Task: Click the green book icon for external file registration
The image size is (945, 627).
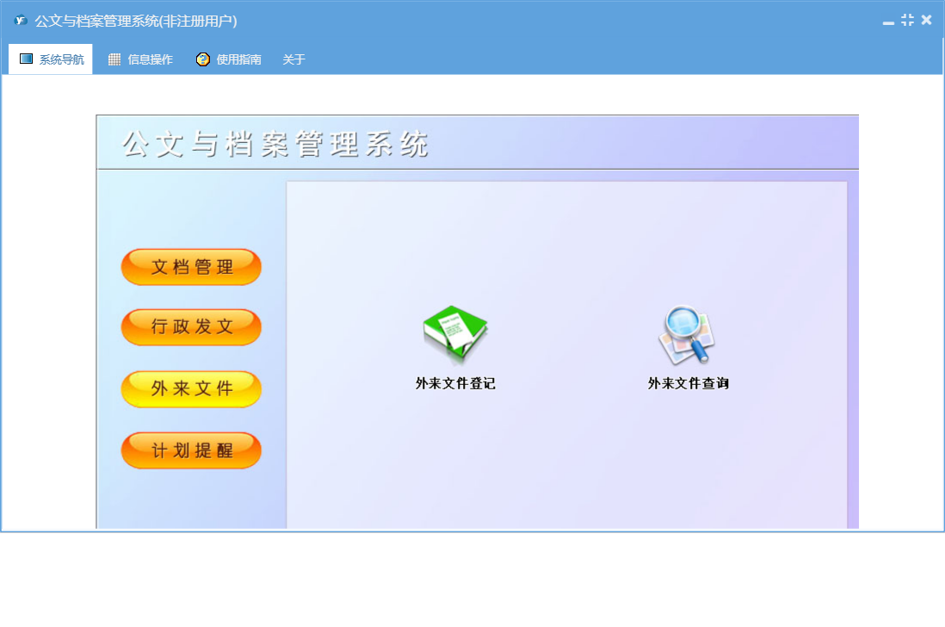Action: pyautogui.click(x=454, y=334)
